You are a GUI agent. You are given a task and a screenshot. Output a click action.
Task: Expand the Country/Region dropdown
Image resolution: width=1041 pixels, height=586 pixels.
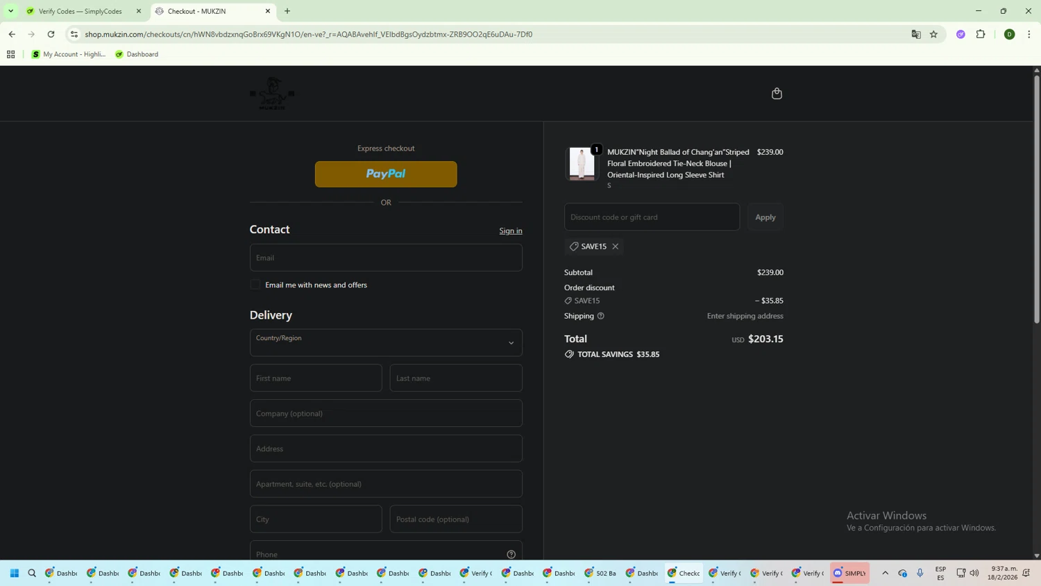(x=386, y=343)
